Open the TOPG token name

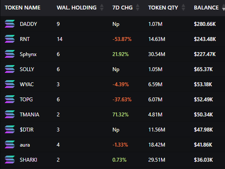click(26, 100)
